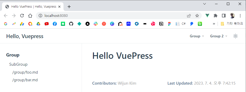
Task: Open the Chrome side panel icon
Action: click(x=224, y=16)
